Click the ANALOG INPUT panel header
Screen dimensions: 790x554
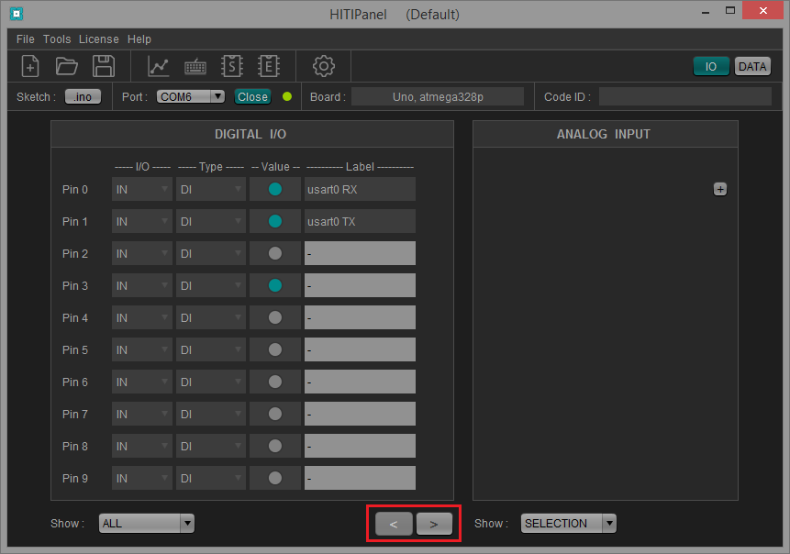605,134
